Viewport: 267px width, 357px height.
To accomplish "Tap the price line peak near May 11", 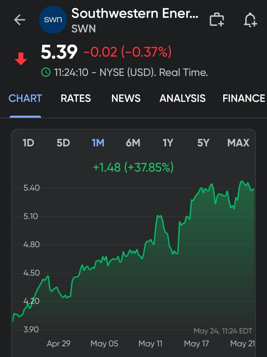I will (x=158, y=216).
